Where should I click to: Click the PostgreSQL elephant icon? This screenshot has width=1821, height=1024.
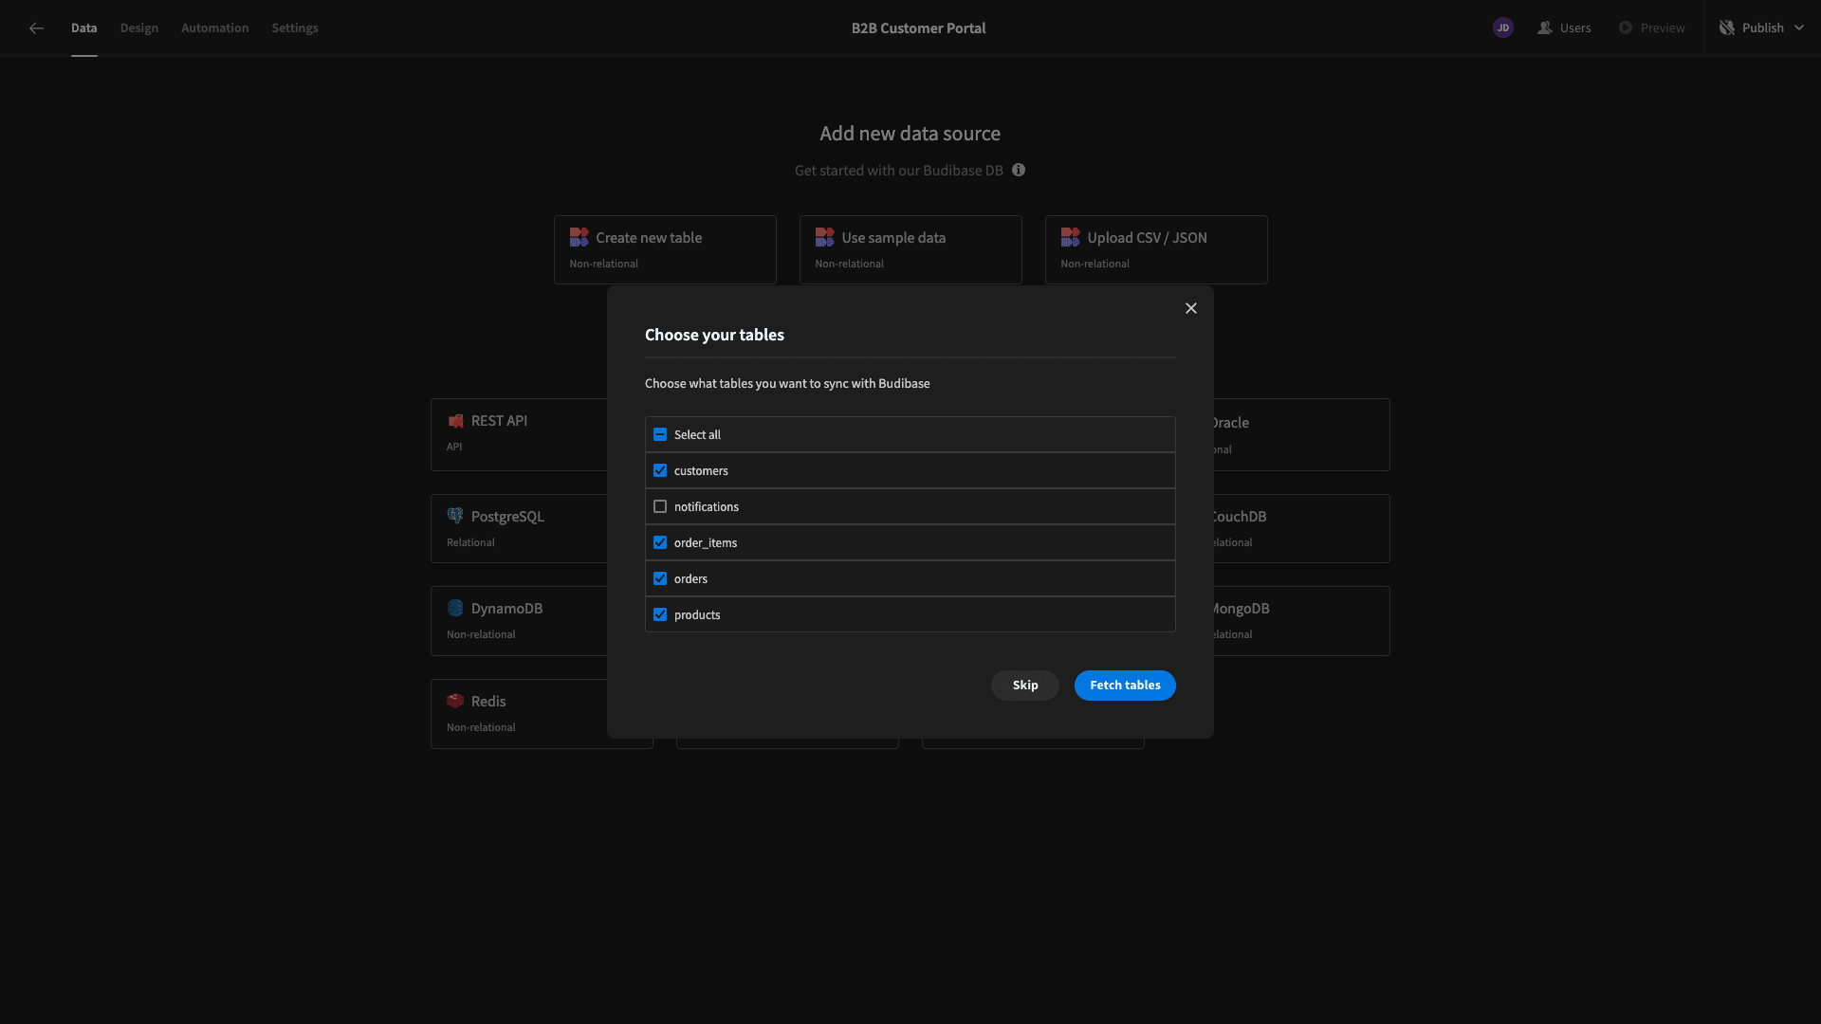[x=455, y=516]
